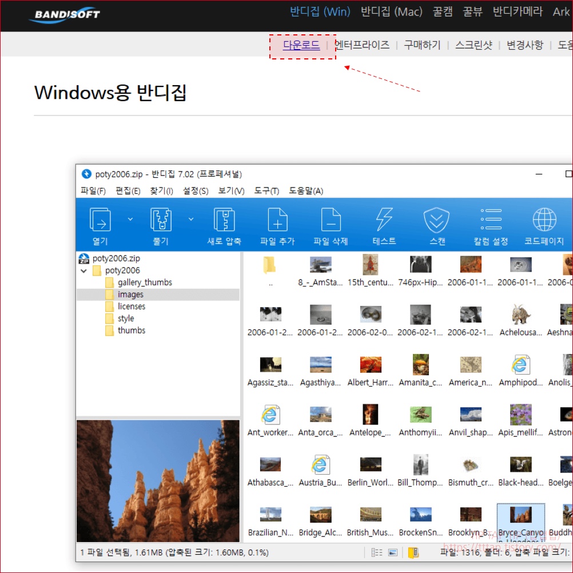Select the BrockenSn... thumbnail
Viewport: 573px width, 573px height.
[421, 515]
